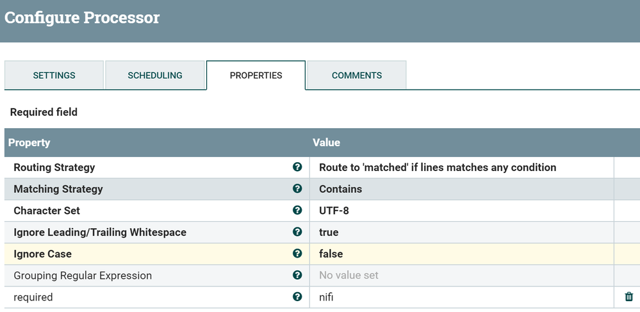
Task: Click help icon for Grouping Regular Expression
Action: tap(297, 275)
